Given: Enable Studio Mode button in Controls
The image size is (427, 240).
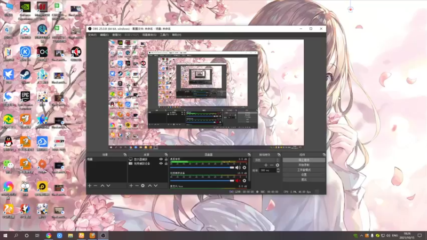Looking at the screenshot, I should (x=304, y=170).
